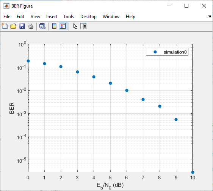213x191 pixels.
Task: Click the 10^-5 y-axis tick label
Action: [22, 160]
